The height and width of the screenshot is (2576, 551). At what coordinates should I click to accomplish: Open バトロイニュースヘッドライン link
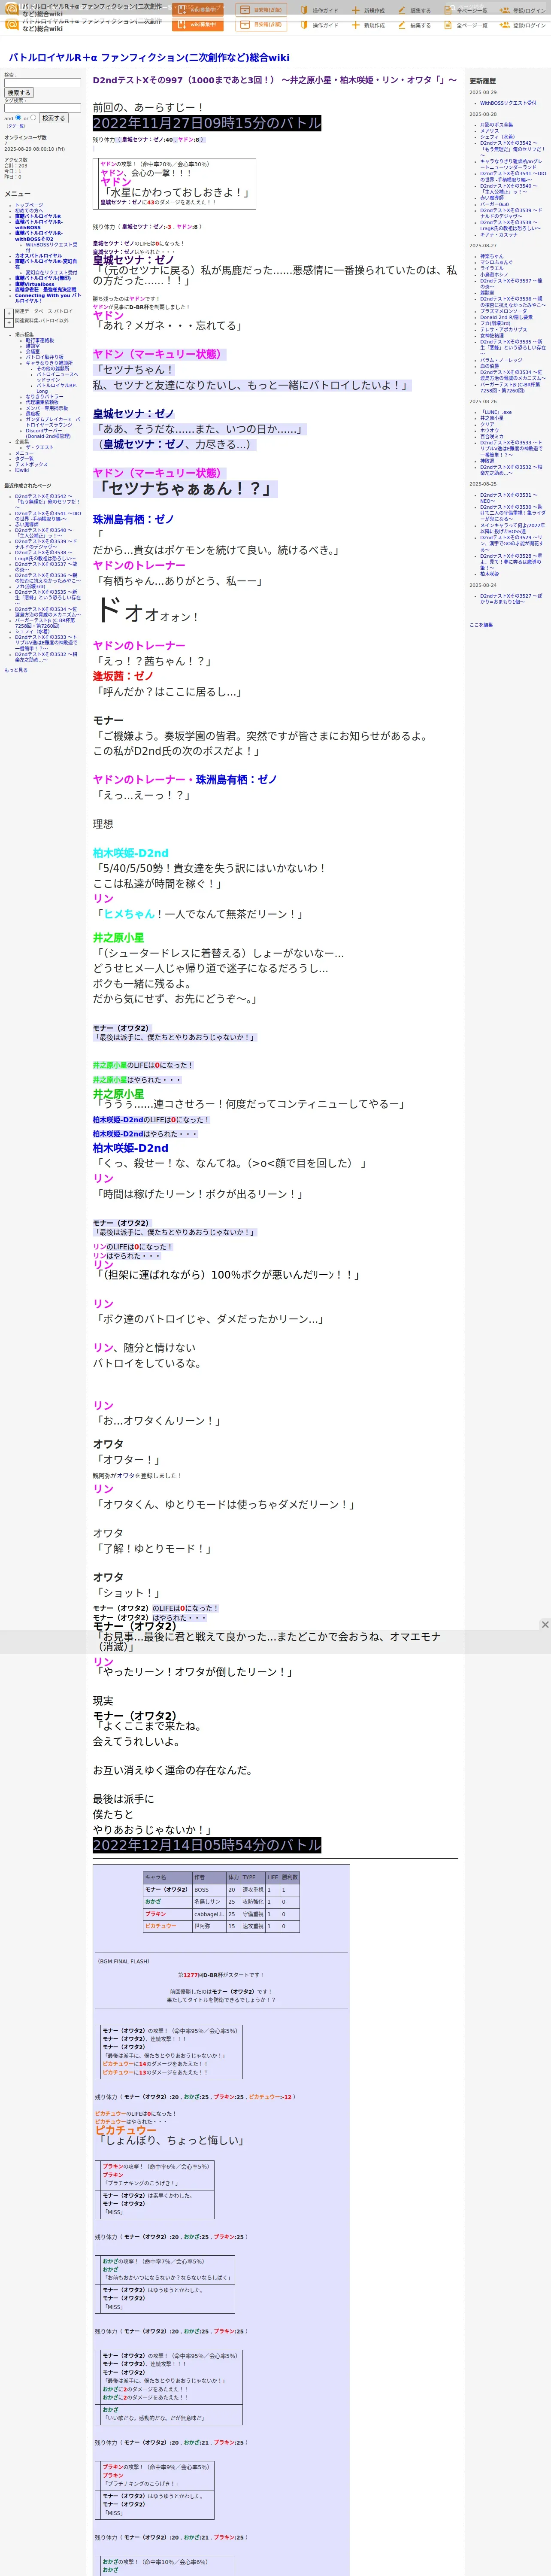pos(57,377)
